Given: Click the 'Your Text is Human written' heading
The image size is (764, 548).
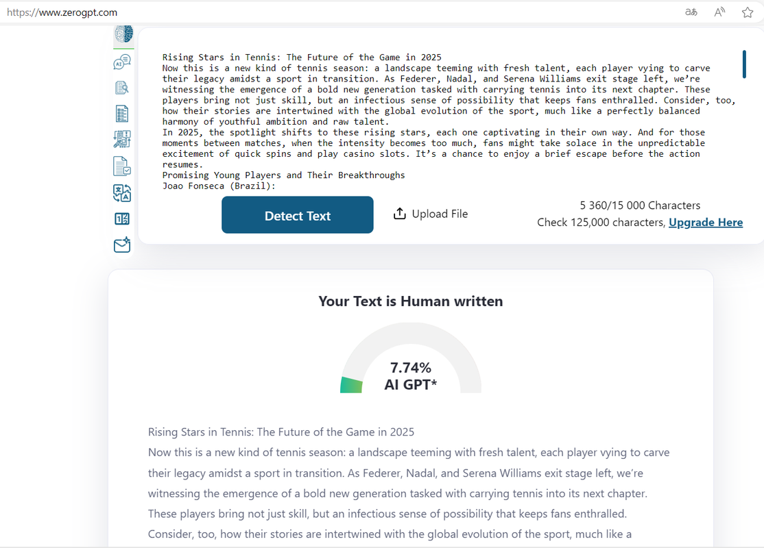Looking at the screenshot, I should click(411, 301).
